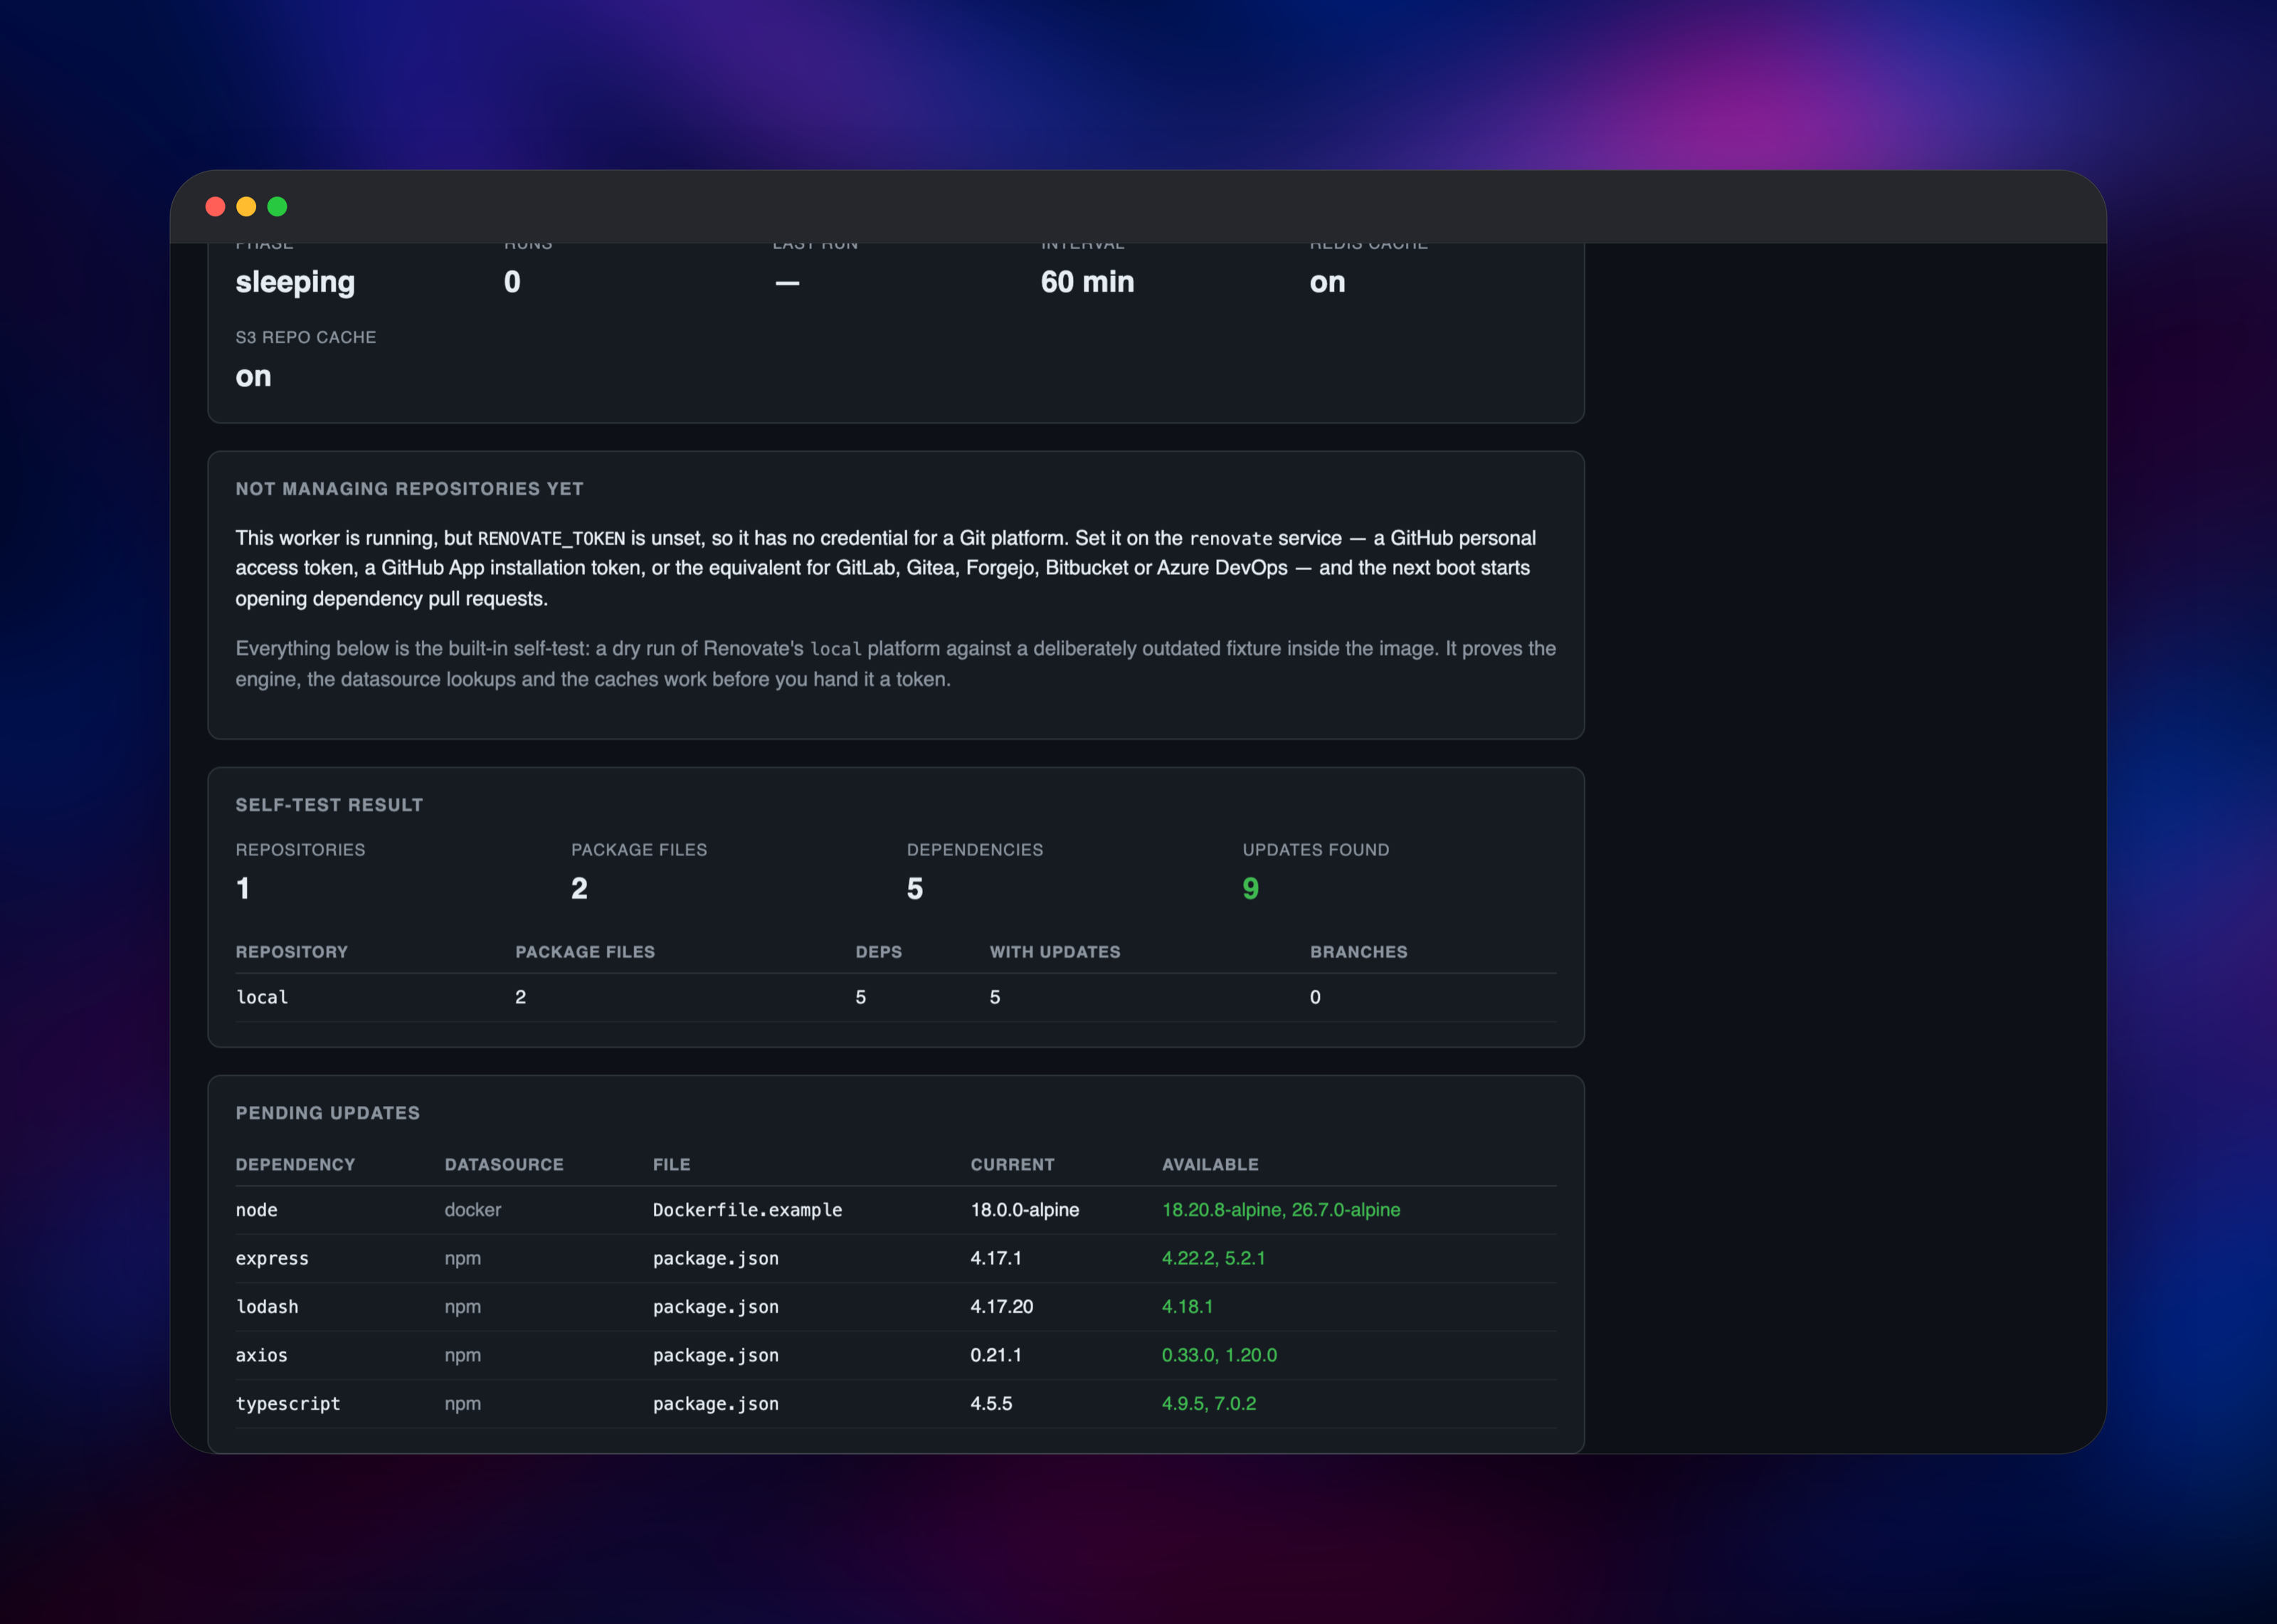The height and width of the screenshot is (1624, 2277).
Task: Click the '60 min' interval value
Action: pos(1087,282)
